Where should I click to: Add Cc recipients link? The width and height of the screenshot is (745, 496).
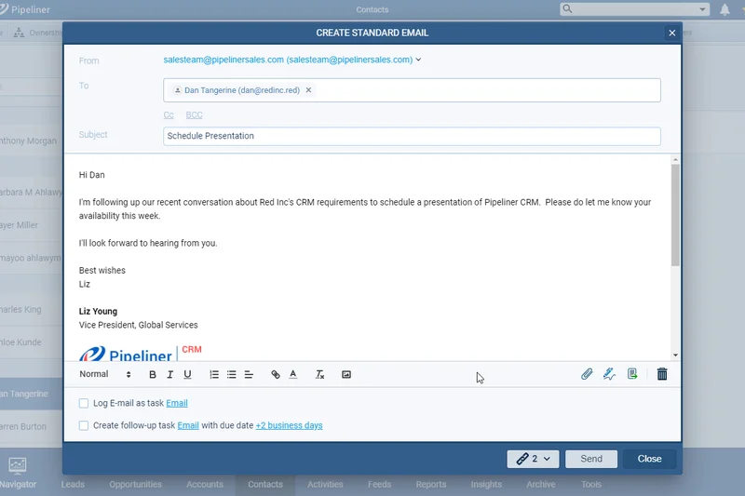[169, 115]
